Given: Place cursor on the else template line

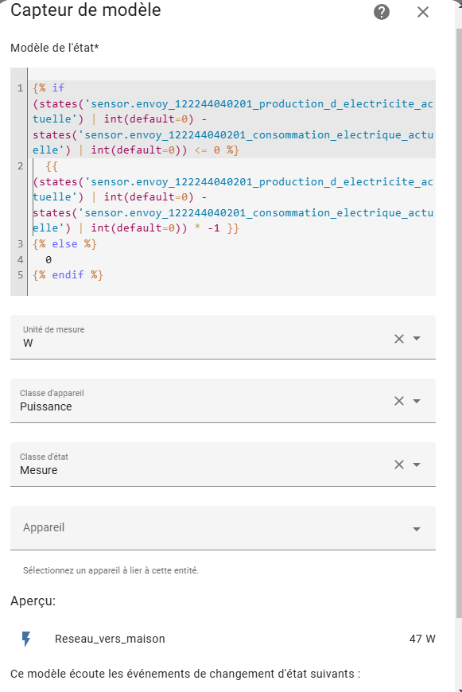Looking at the screenshot, I should pos(64,244).
